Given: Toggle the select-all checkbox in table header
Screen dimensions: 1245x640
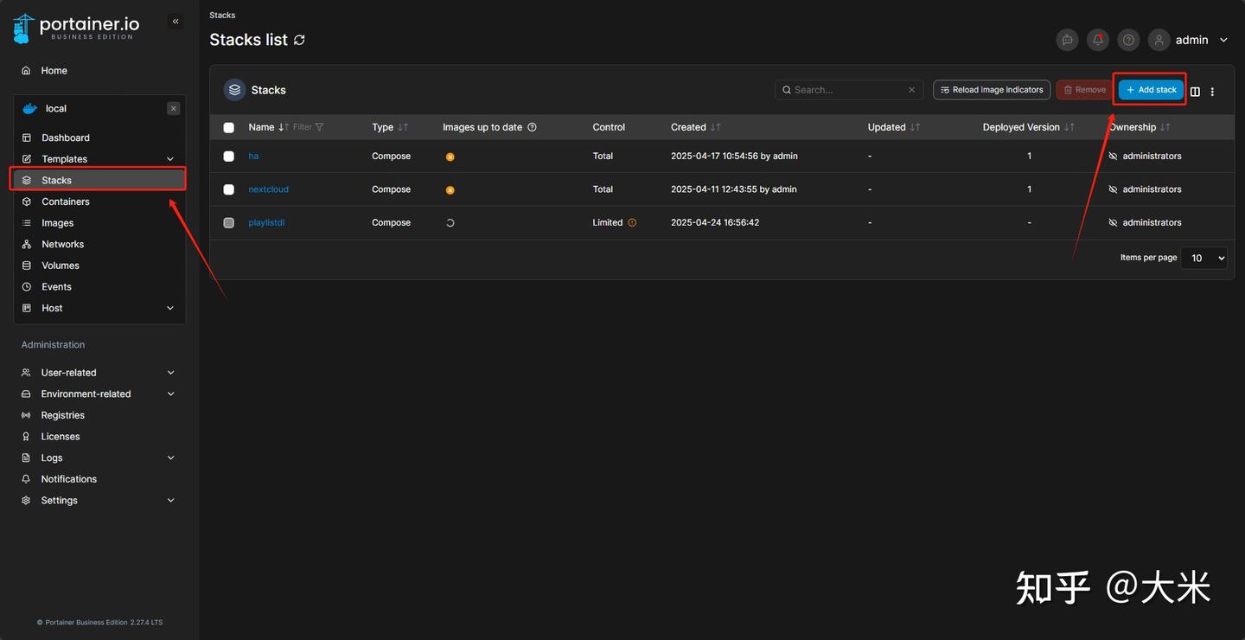Looking at the screenshot, I should 228,127.
